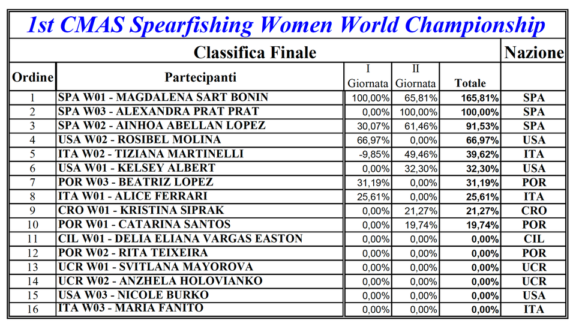Select the Ordine column header
The image size is (576, 323).
coord(32,77)
